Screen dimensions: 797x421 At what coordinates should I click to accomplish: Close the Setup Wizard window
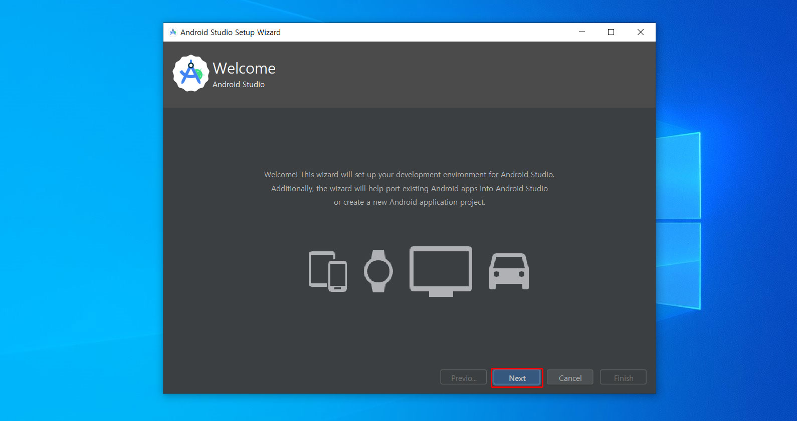pos(641,32)
